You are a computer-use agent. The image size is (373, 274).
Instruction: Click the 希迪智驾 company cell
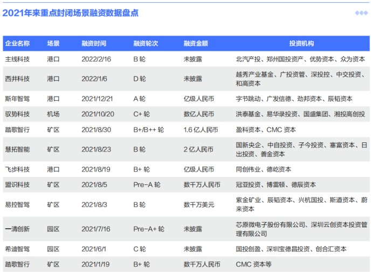point(17,249)
